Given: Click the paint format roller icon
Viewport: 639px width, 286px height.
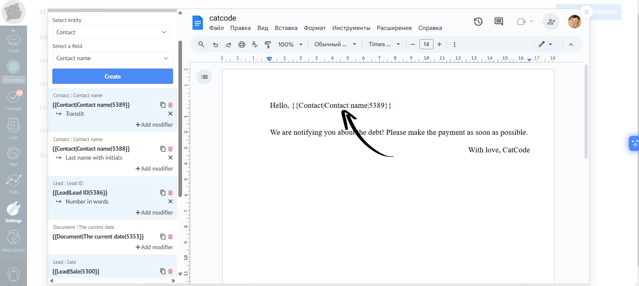Looking at the screenshot, I should coord(268,44).
